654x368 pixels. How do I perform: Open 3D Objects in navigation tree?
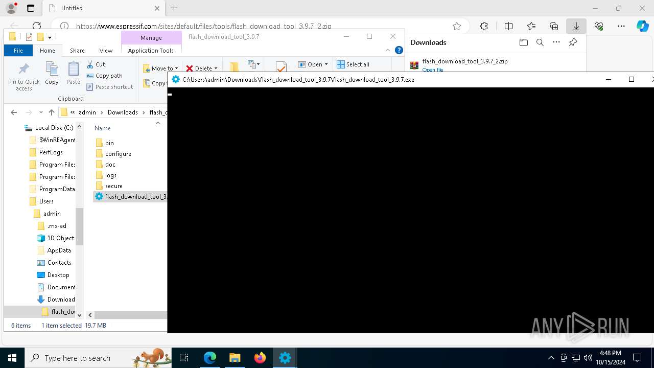56,238
